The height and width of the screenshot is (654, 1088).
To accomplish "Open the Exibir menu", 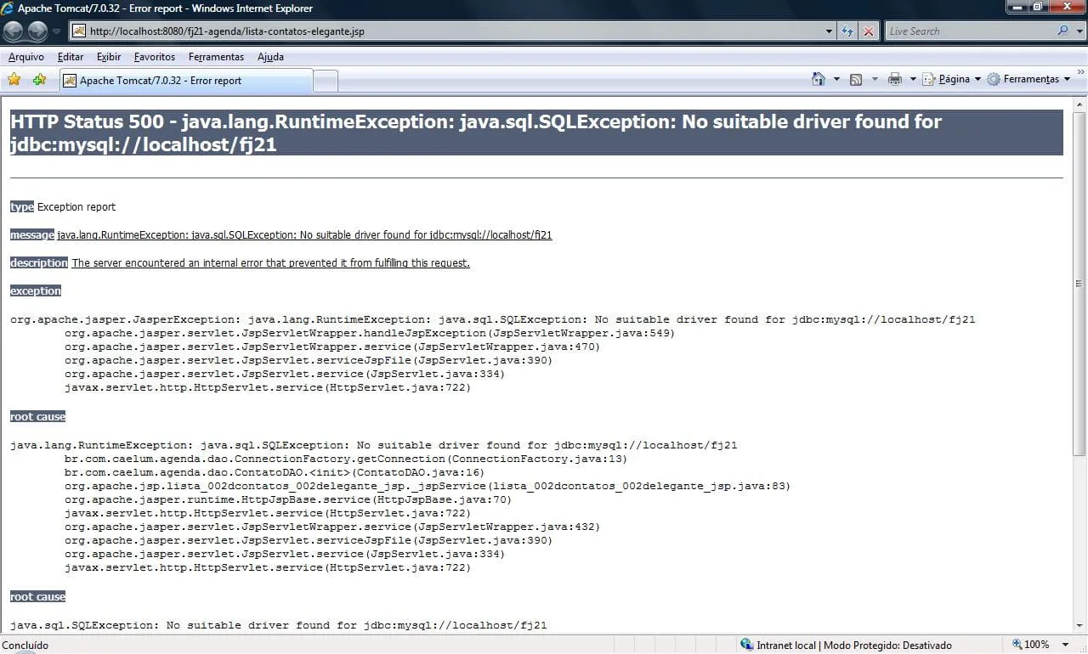I will pos(109,57).
